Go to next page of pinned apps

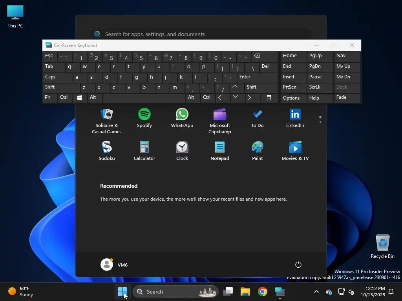click(320, 121)
